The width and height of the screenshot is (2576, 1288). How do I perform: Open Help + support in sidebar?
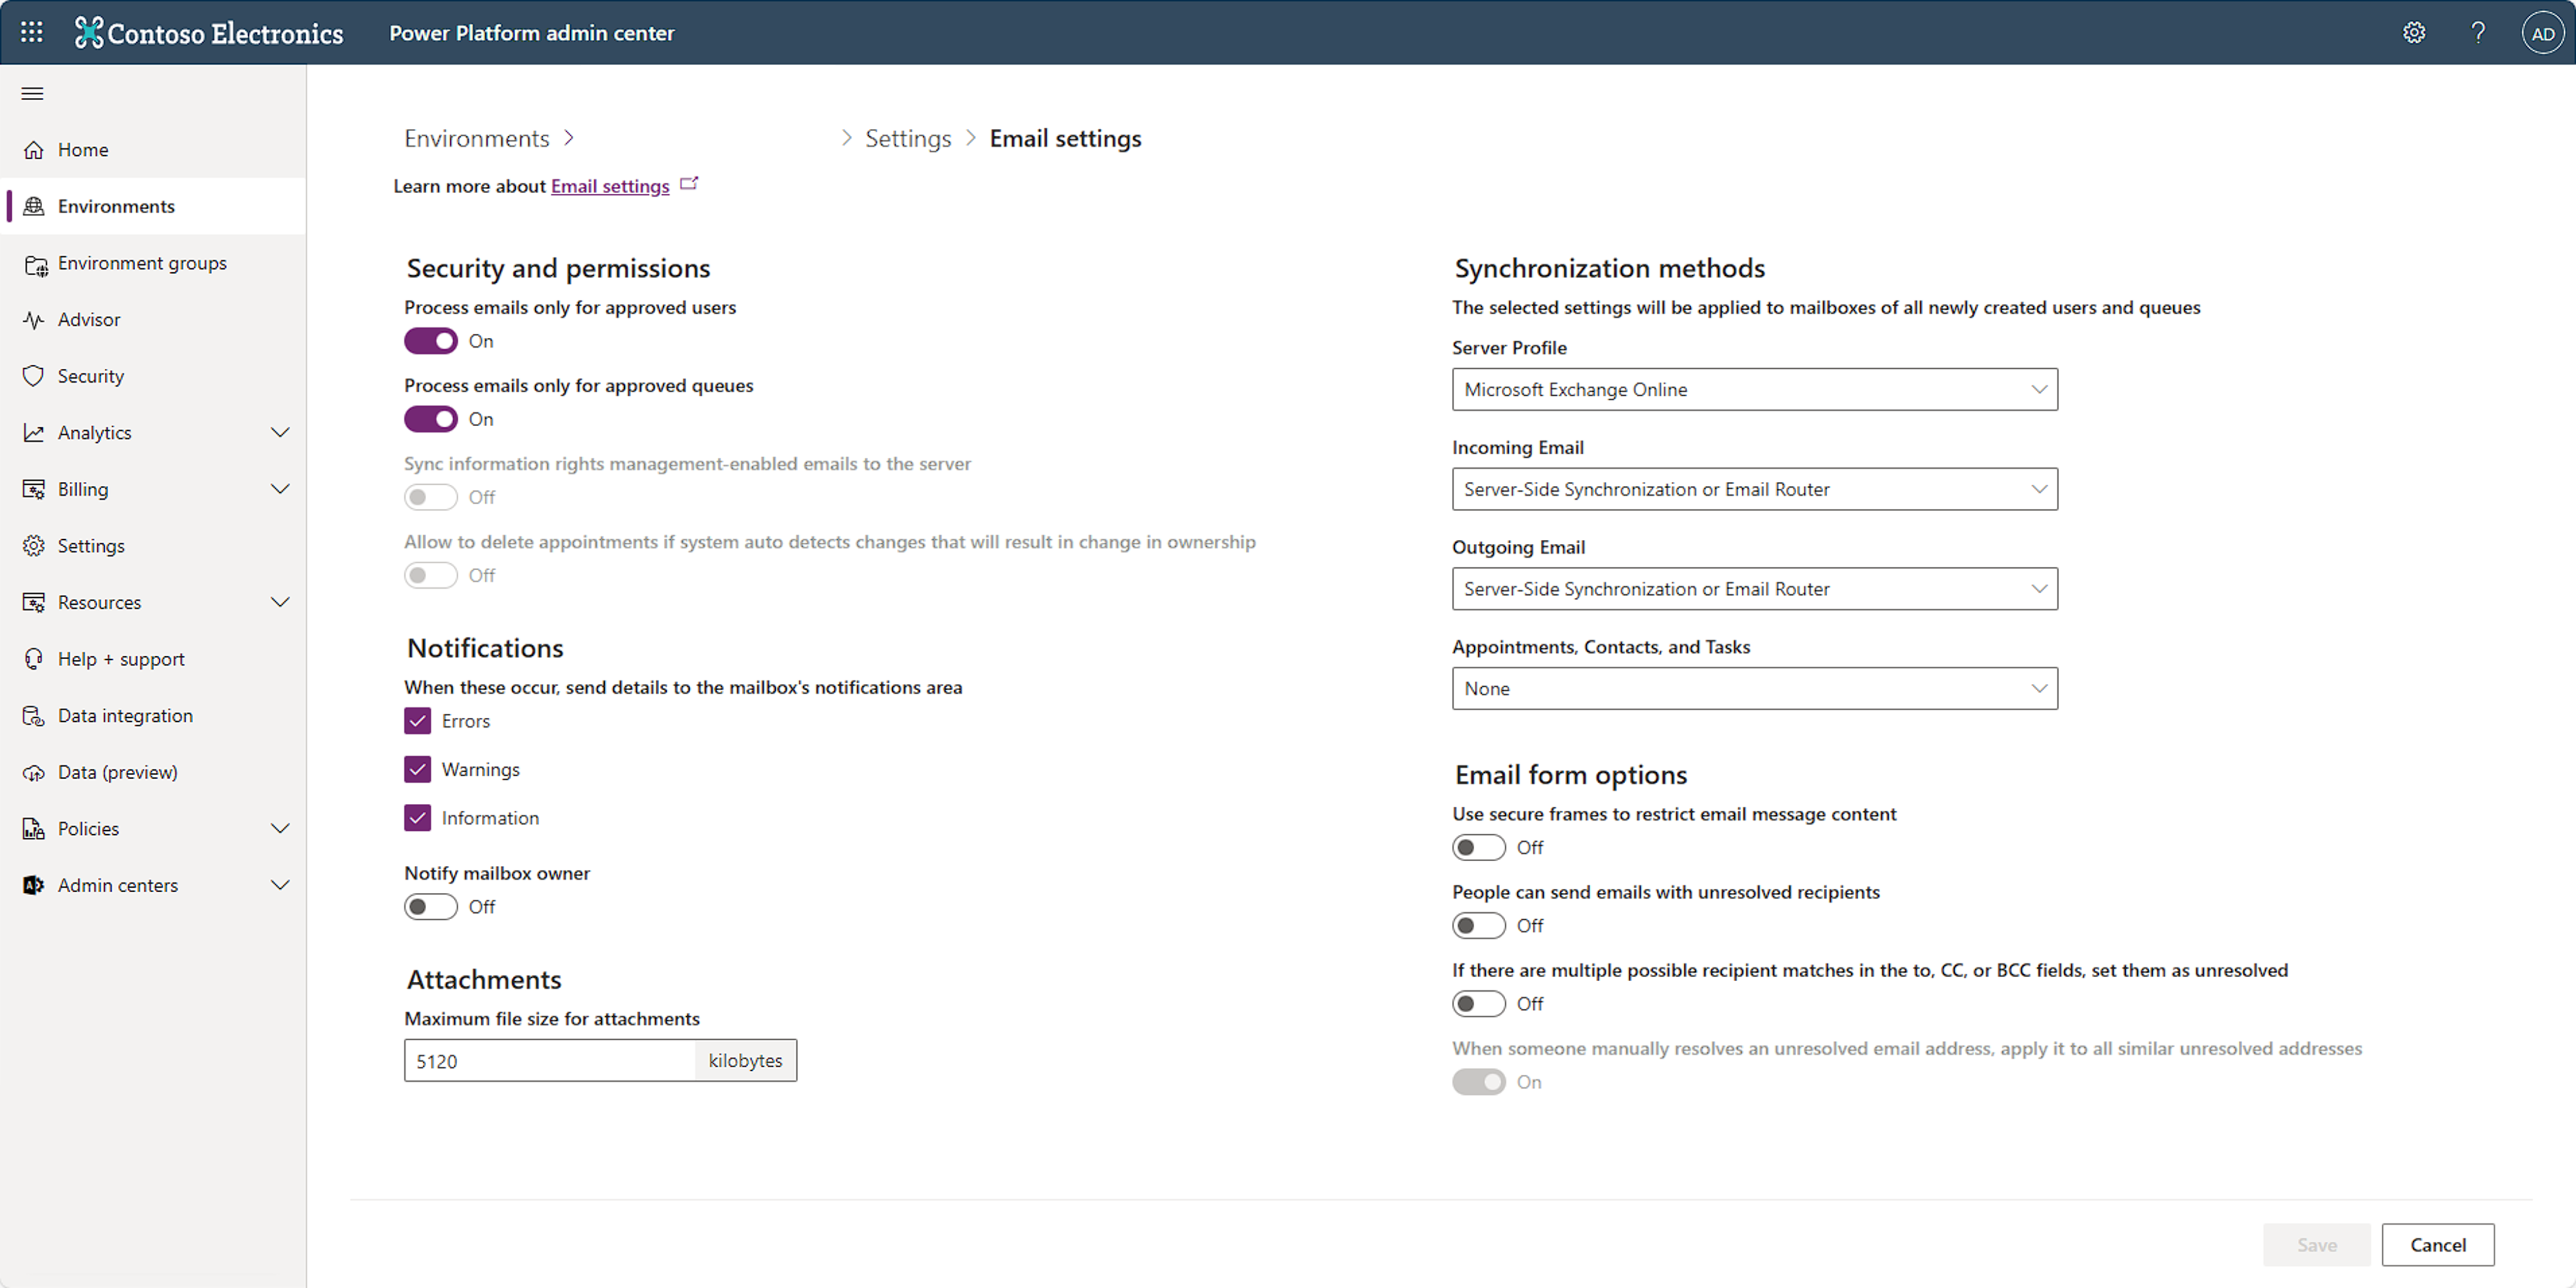pyautogui.click(x=121, y=659)
